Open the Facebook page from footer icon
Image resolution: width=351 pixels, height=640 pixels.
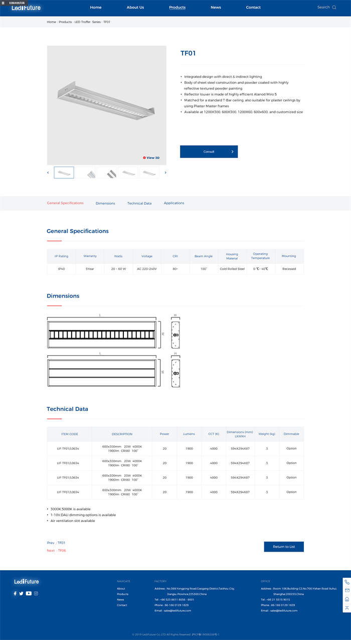tap(15, 593)
